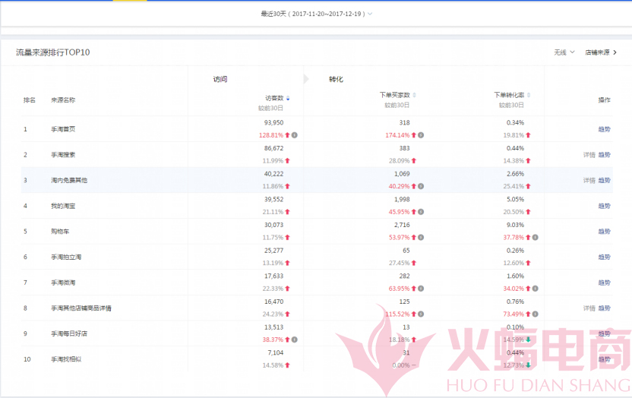Image resolution: width=632 pixels, height=398 pixels.
Task: Click visitor count 86,672
Action: tap(273, 148)
